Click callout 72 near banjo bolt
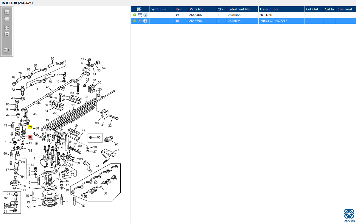 (x=13, y=90)
